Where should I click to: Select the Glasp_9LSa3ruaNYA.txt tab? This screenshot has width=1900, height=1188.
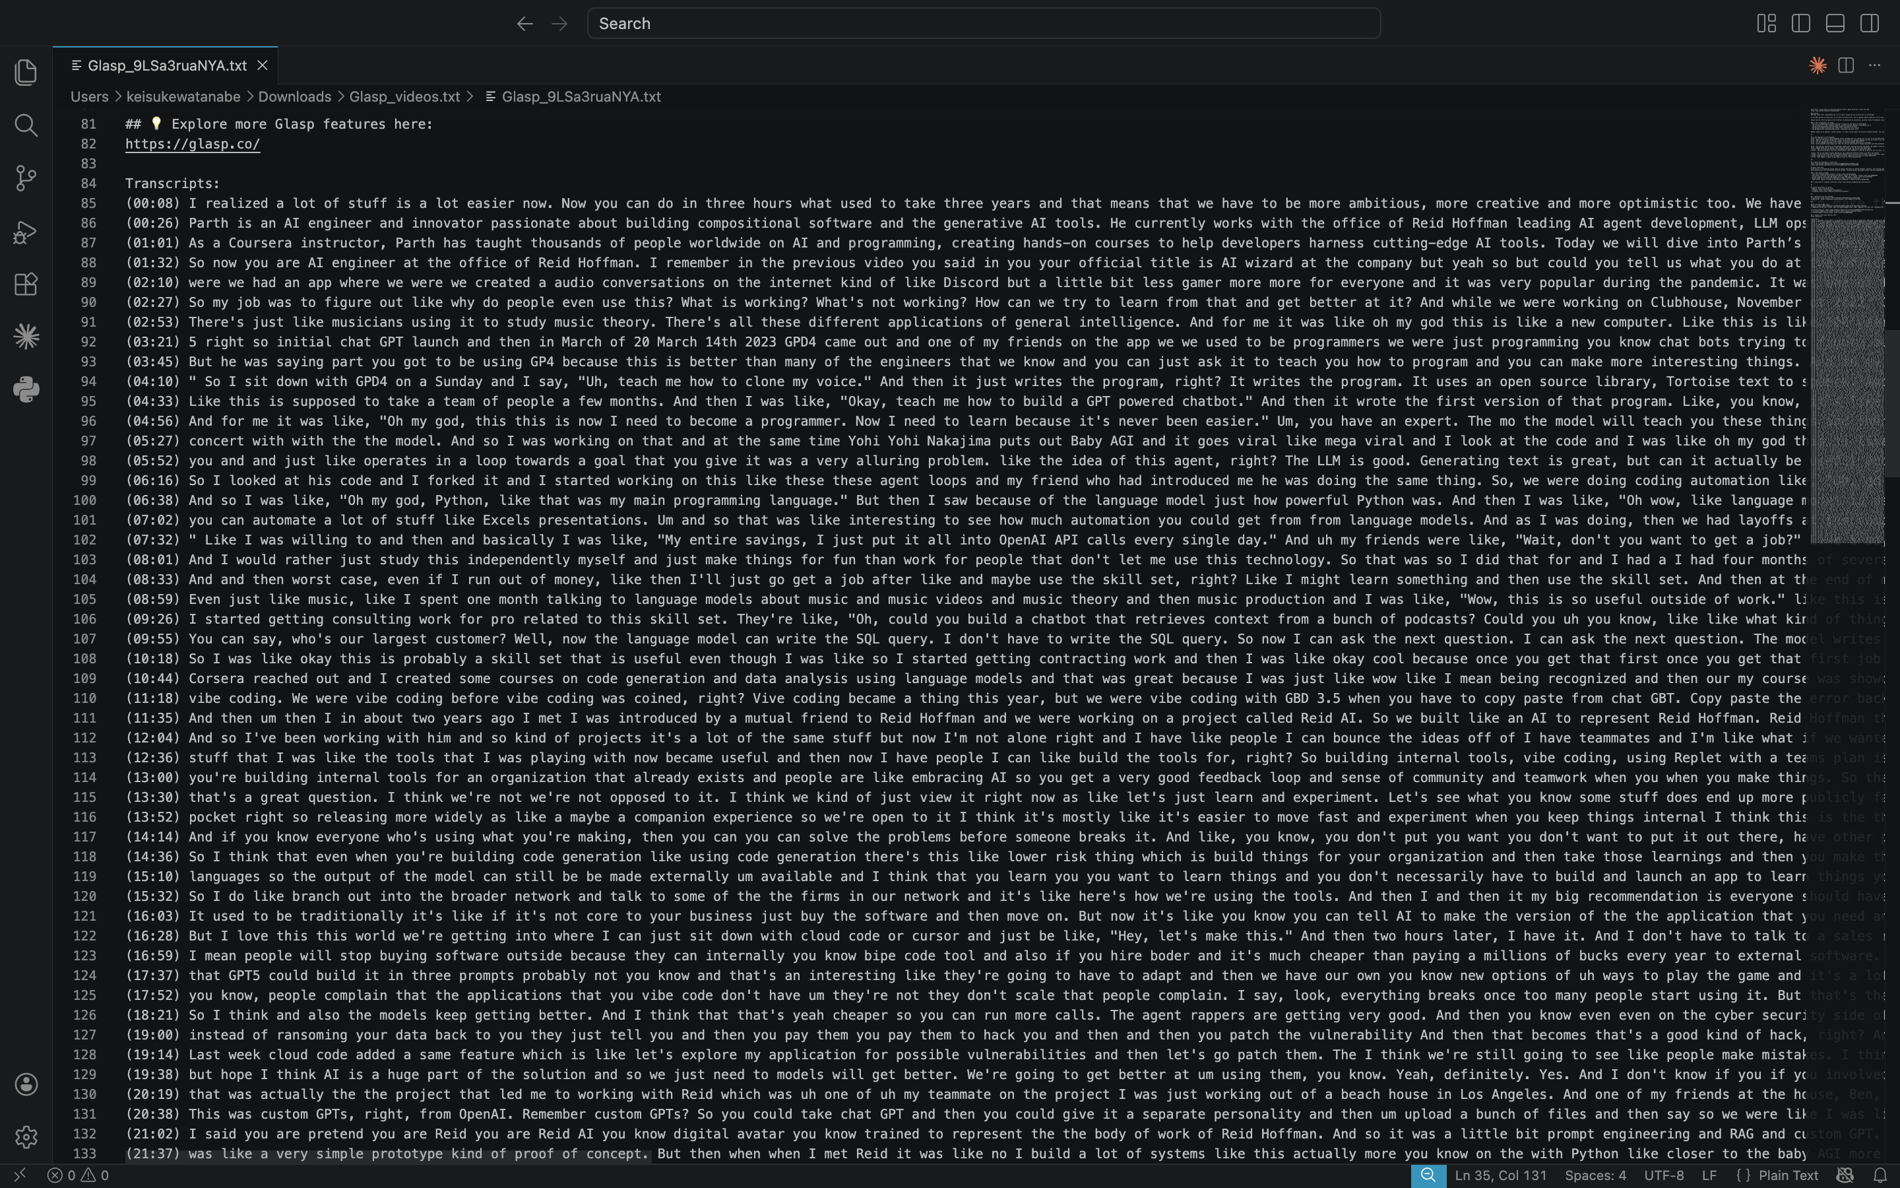click(166, 65)
